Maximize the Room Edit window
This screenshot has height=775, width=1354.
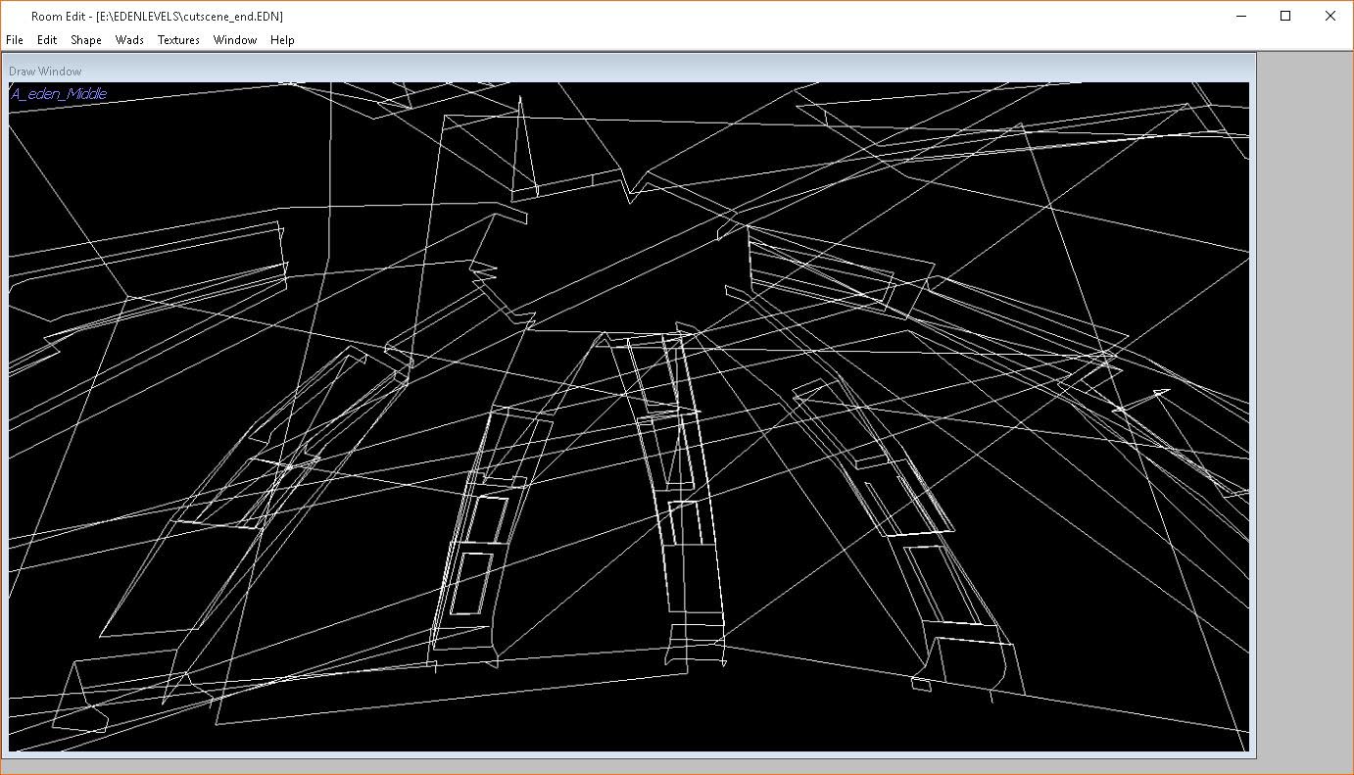(1285, 16)
